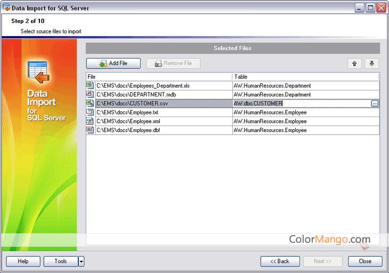The height and width of the screenshot is (273, 389).
Task: Select C:\EMS\docs\Employees_Department.xls file path
Action: tap(164, 86)
